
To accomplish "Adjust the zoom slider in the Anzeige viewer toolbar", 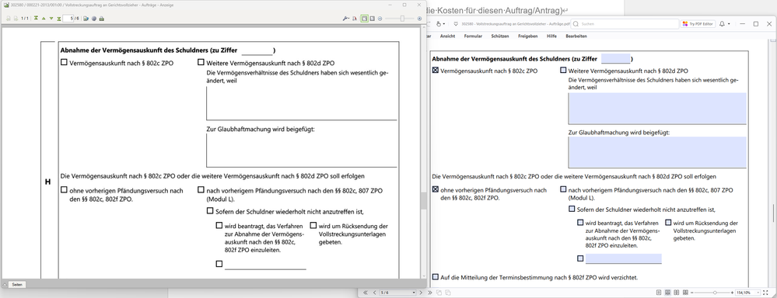I will [402, 19].
